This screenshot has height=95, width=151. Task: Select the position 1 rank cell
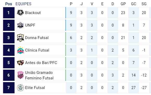point(9,13)
